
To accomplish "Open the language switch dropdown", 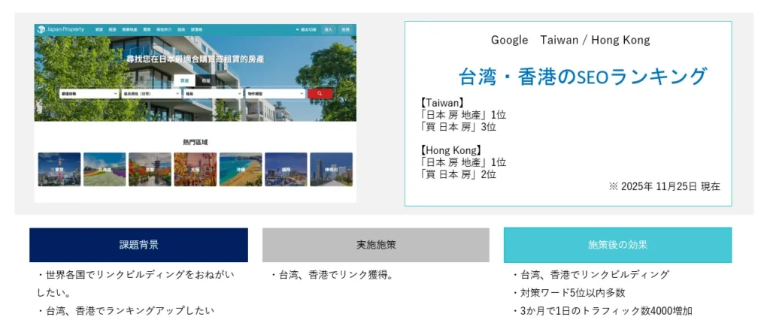I will (x=307, y=29).
